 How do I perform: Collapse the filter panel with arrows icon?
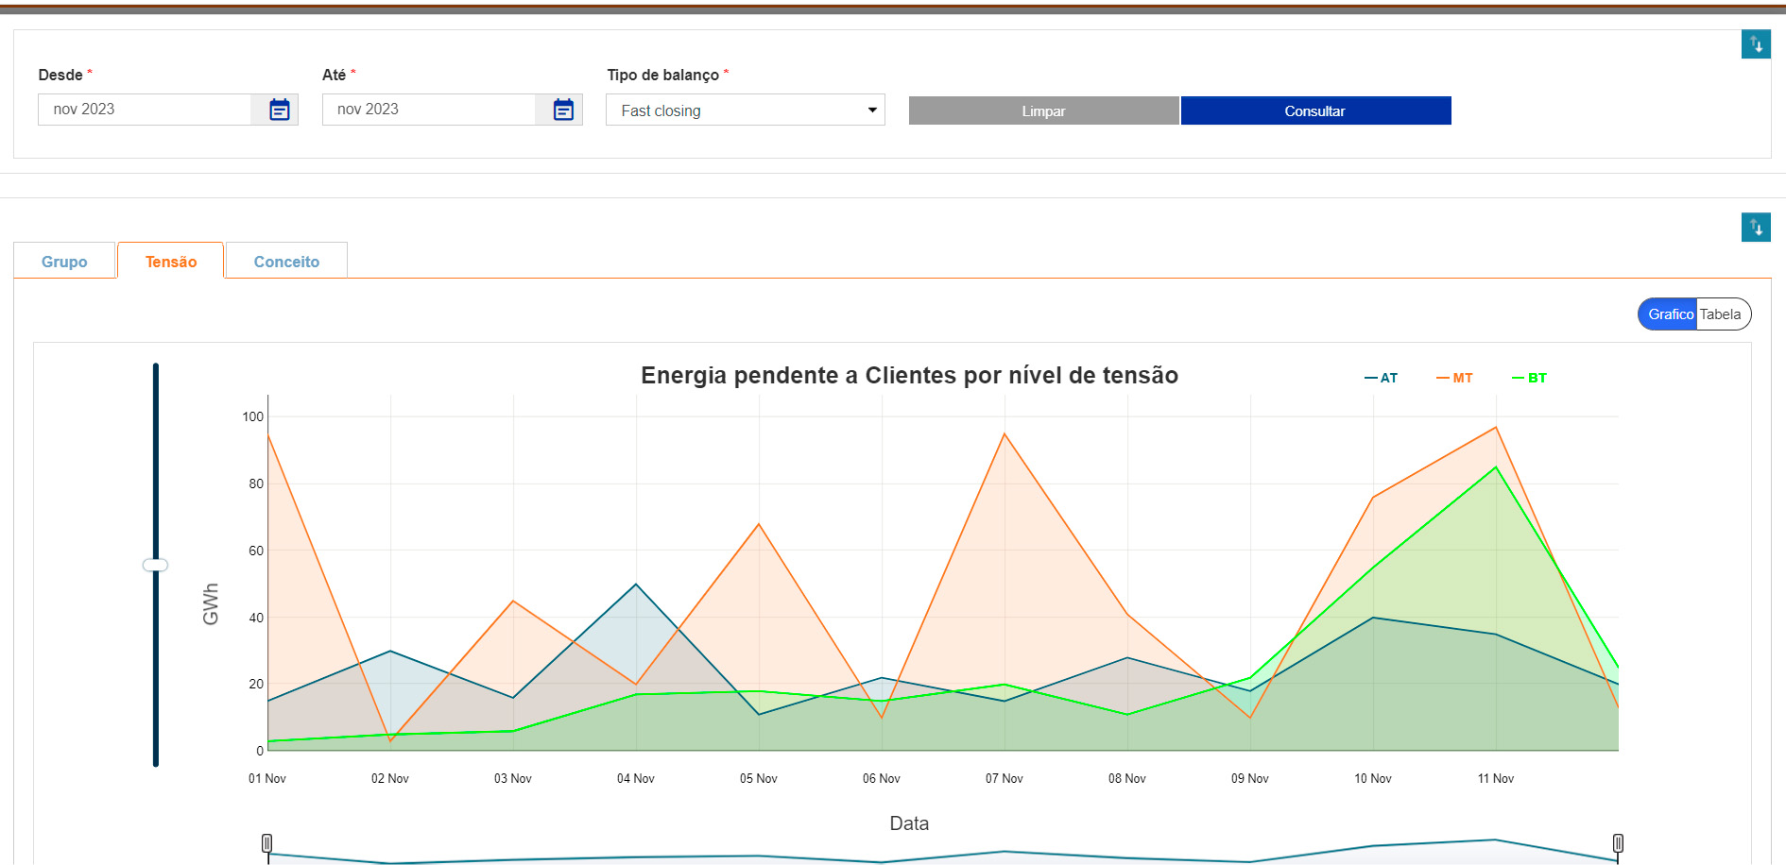coord(1756,44)
